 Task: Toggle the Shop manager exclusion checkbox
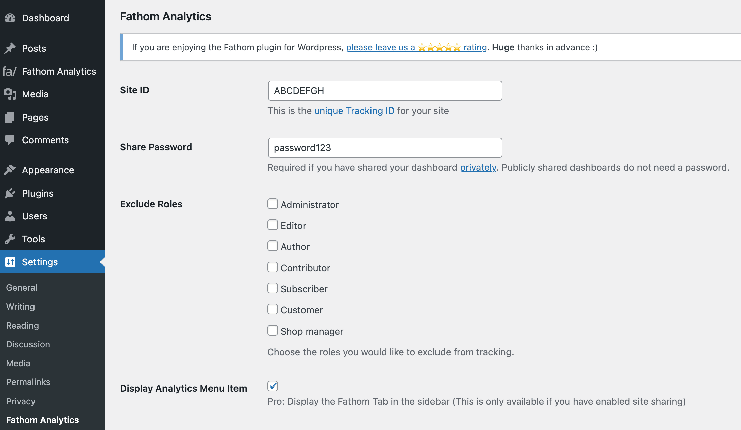pyautogui.click(x=272, y=330)
